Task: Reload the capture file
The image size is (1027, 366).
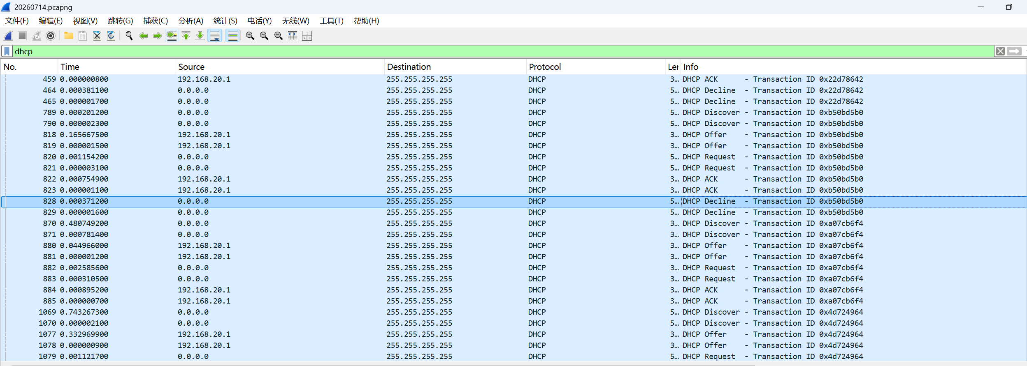Action: pos(111,36)
